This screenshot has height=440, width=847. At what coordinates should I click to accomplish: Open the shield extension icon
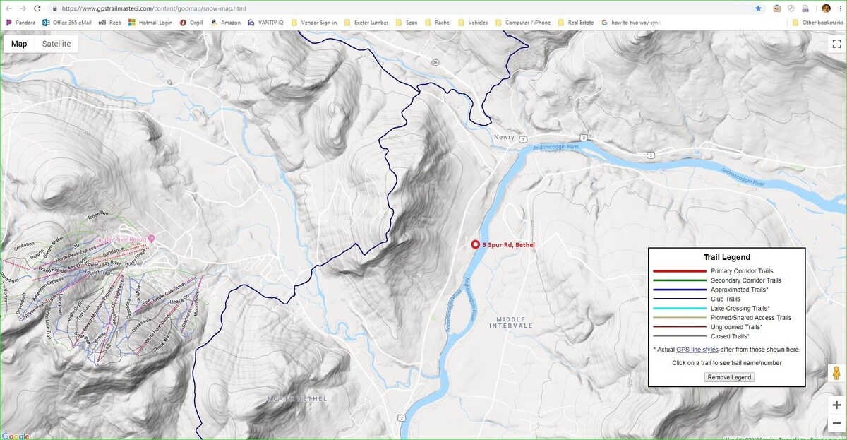click(791, 8)
